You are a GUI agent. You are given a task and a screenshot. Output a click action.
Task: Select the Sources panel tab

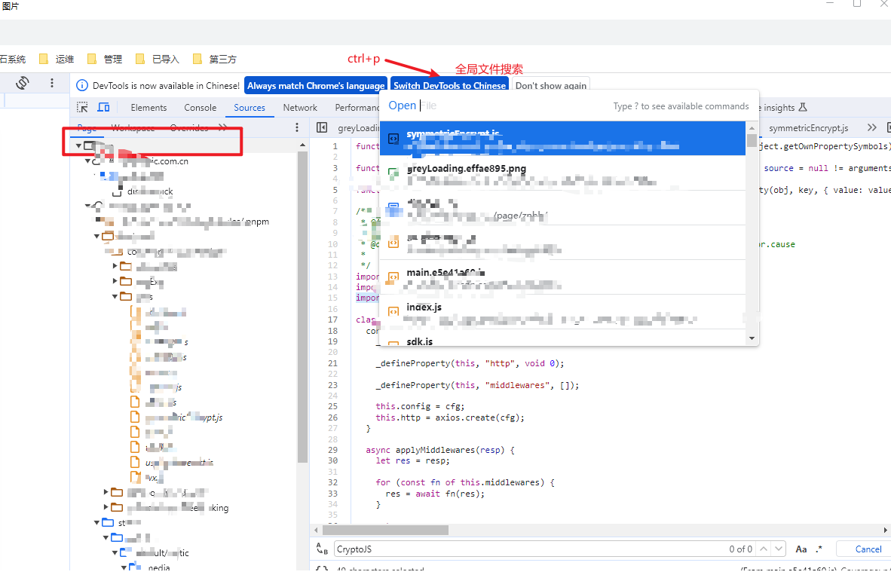tap(250, 108)
